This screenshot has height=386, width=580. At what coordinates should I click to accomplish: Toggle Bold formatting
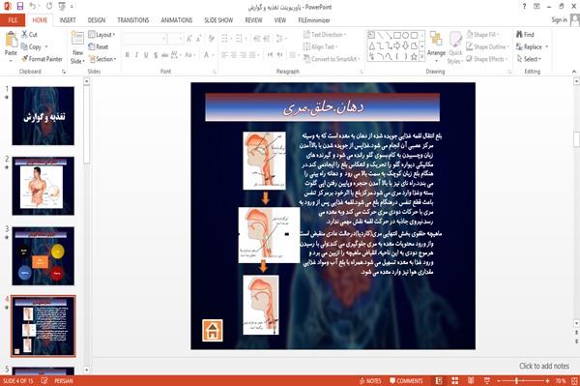coord(128,55)
